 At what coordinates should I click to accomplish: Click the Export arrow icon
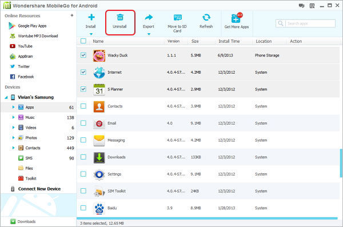pyautogui.click(x=149, y=17)
